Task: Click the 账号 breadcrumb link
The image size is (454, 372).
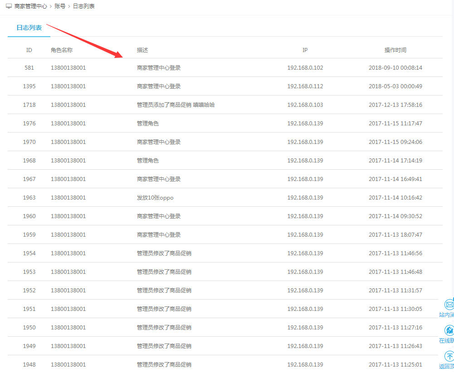Action: (60, 7)
